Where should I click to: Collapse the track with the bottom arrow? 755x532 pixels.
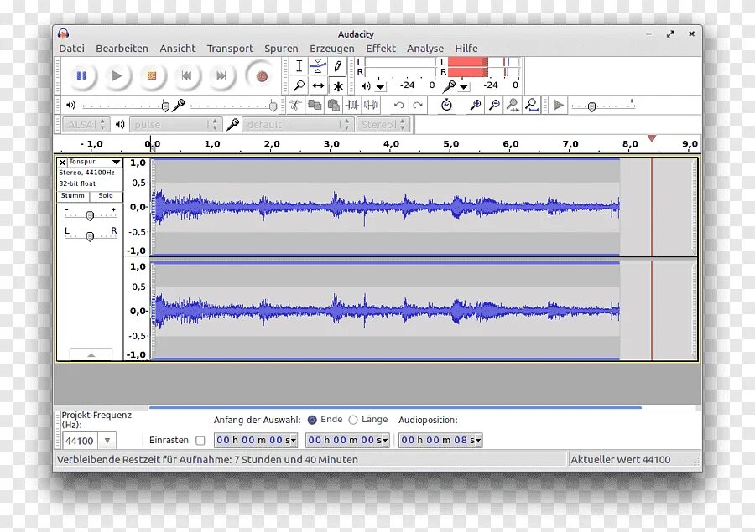pos(91,354)
